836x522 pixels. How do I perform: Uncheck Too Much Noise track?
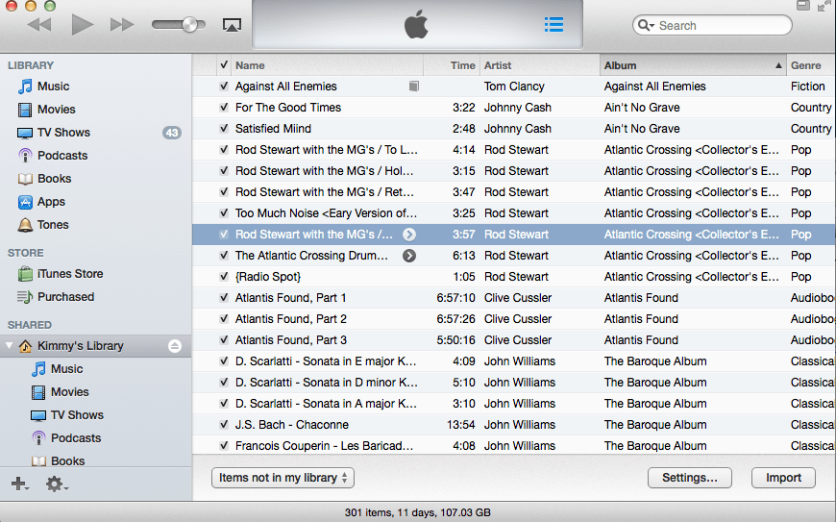(x=224, y=212)
